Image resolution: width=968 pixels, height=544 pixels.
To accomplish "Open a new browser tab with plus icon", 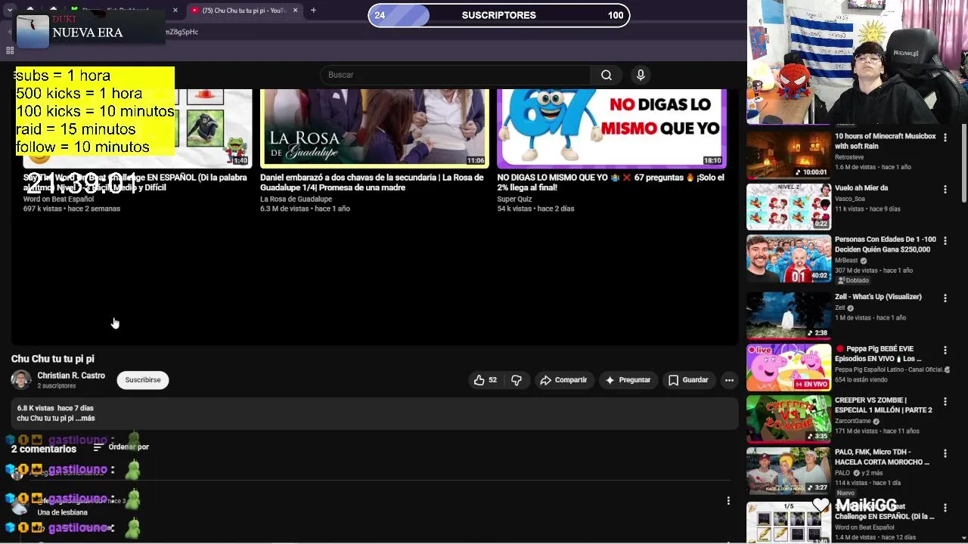I will 313,10.
